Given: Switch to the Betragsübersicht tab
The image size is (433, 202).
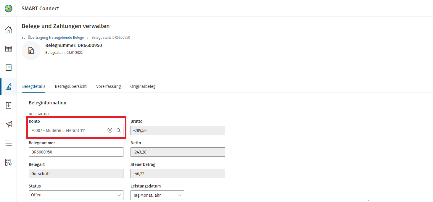Looking at the screenshot, I should tap(71, 86).
